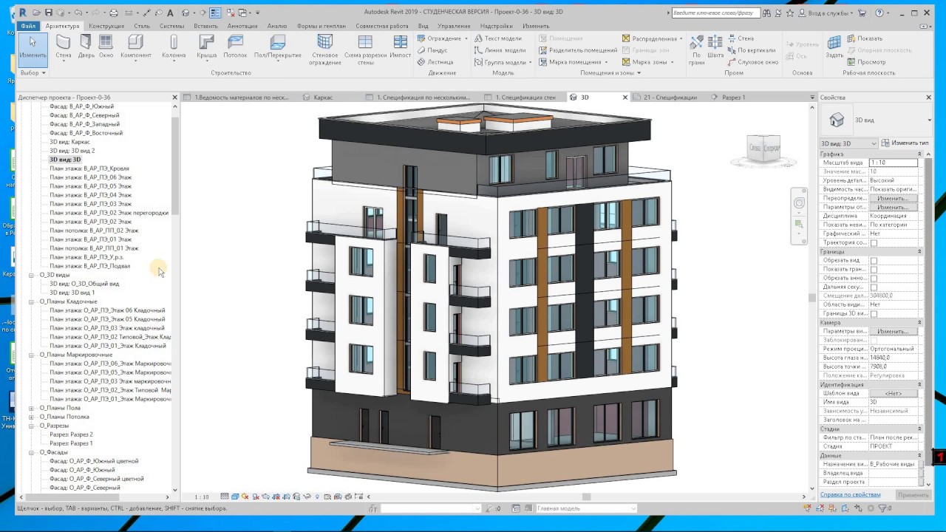Select the Колонна (Column) tool
The height and width of the screenshot is (532, 946).
tap(174, 47)
